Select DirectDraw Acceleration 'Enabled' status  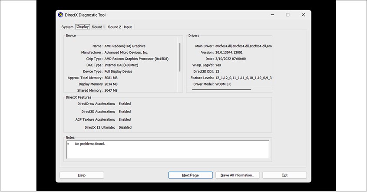(125, 104)
